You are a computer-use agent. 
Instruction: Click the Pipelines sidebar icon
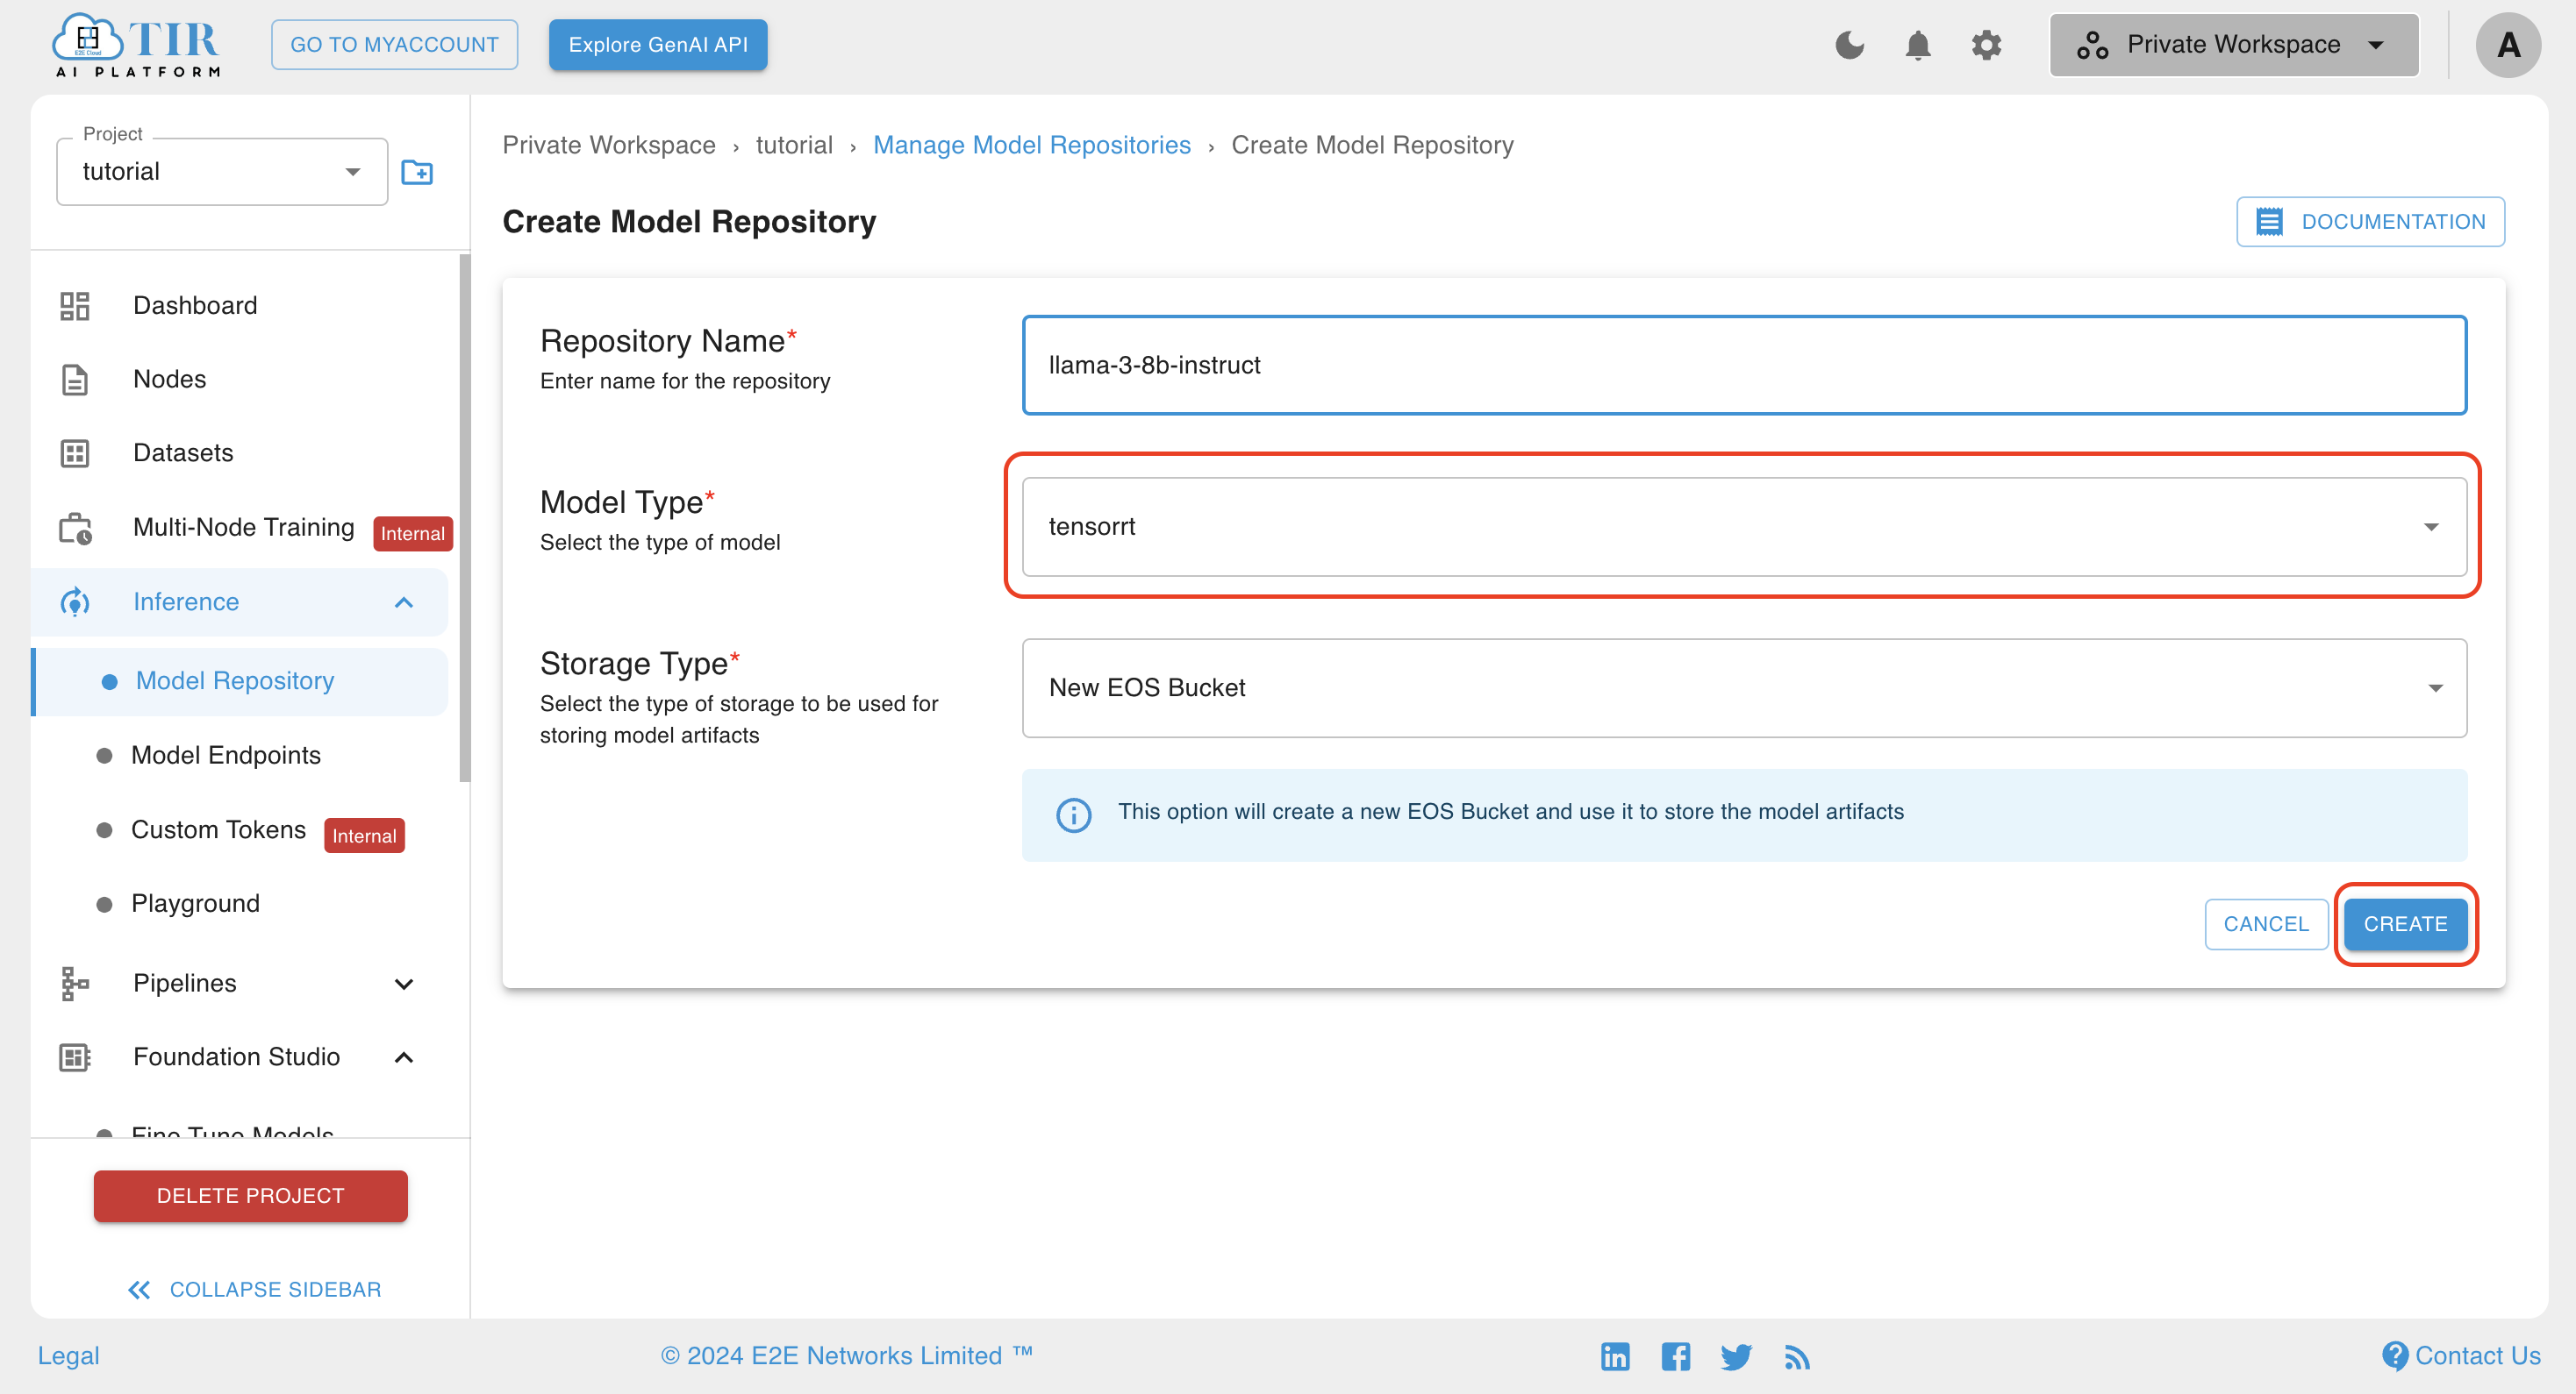pyautogui.click(x=72, y=982)
